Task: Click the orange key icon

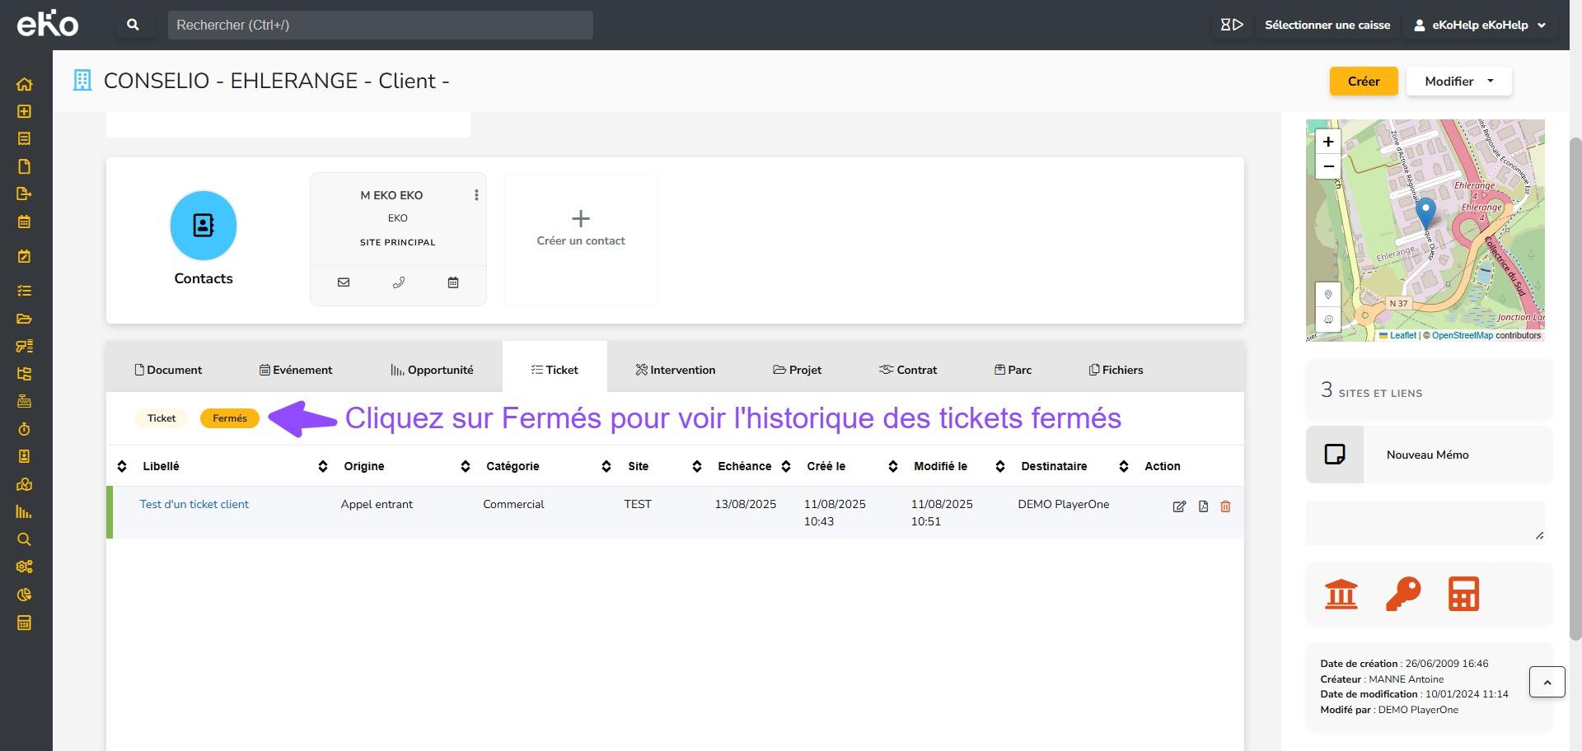Action: point(1402,594)
